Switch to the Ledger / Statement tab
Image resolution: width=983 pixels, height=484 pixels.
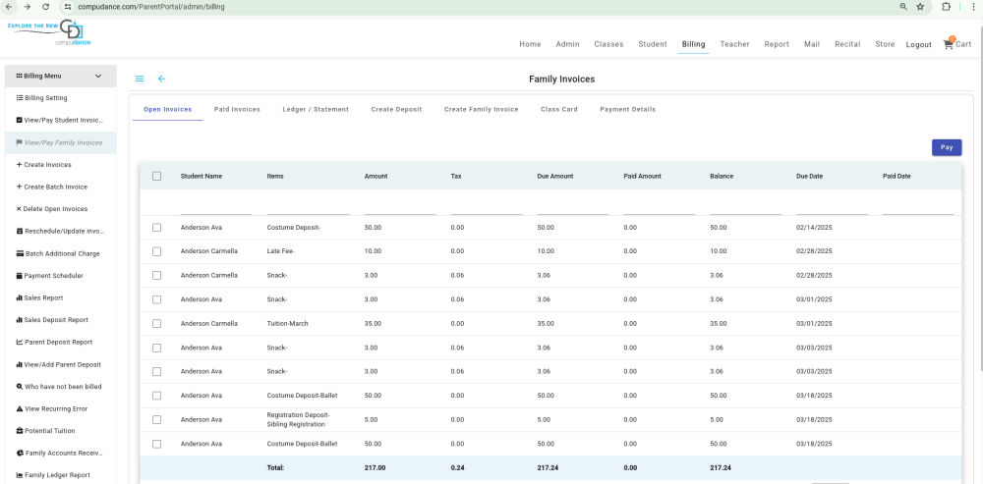pos(316,110)
